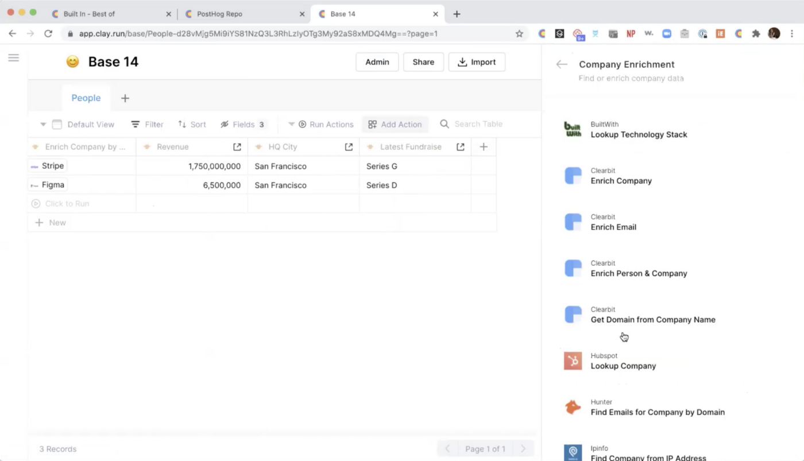Select Find Emails for Company by Domain
Image resolution: width=804 pixels, height=461 pixels.
658,412
